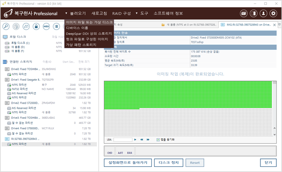Image resolution: width=282 pixels, height=172 pixels.
Task: Select Drive2 Fixed ST2000D in storage list
Action: coord(49,103)
